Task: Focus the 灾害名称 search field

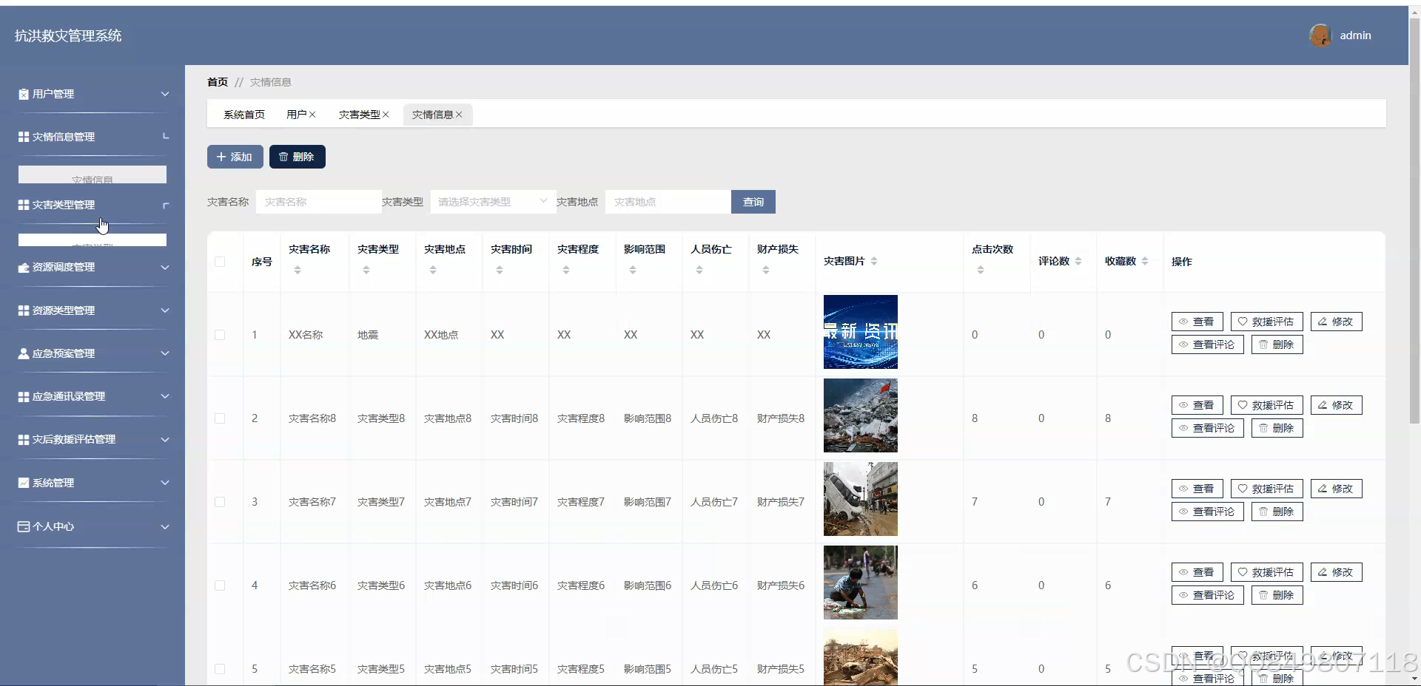Action: (318, 202)
